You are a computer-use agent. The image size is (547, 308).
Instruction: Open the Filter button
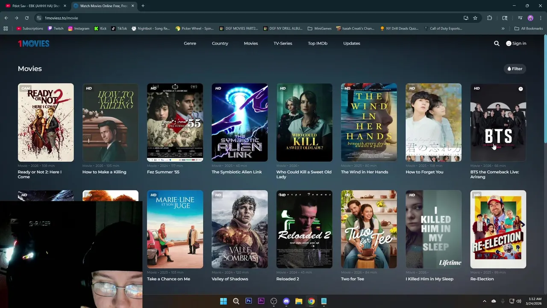click(515, 69)
